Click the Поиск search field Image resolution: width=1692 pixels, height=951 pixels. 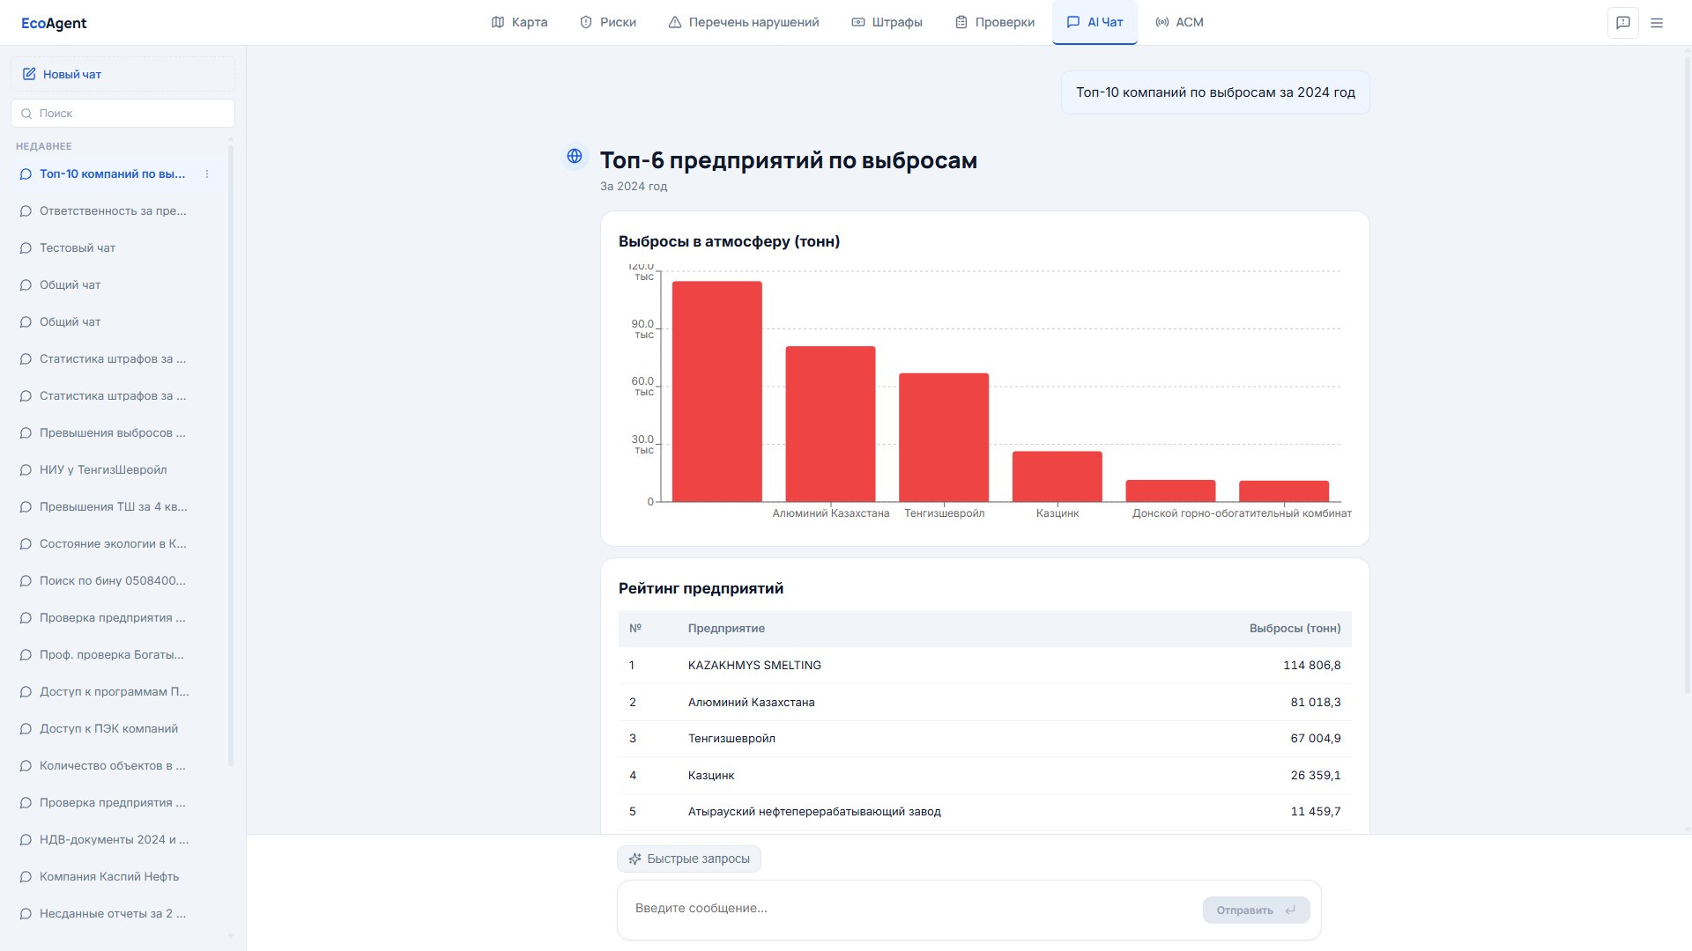click(x=122, y=113)
